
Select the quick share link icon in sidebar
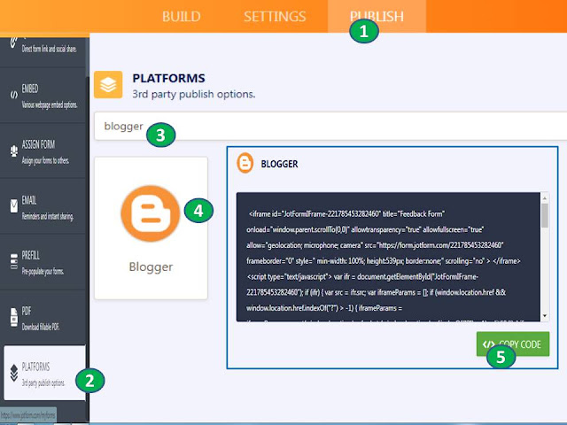coord(13,42)
